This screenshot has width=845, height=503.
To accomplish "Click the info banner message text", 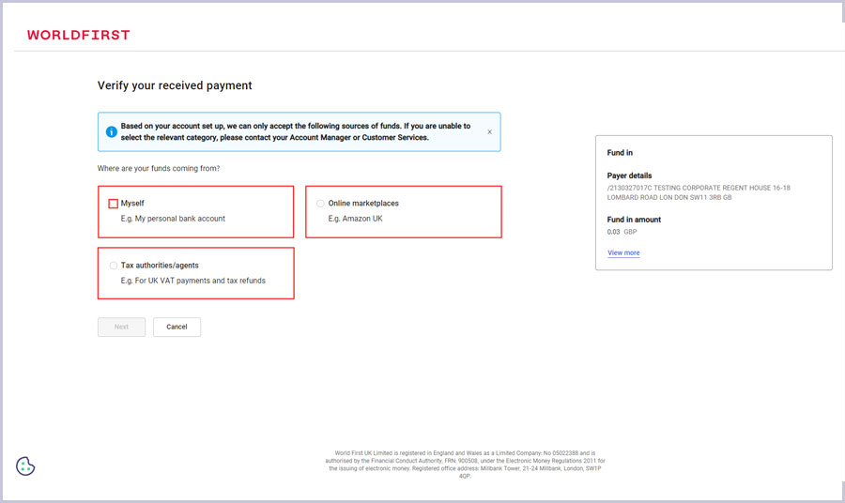I will (296, 131).
